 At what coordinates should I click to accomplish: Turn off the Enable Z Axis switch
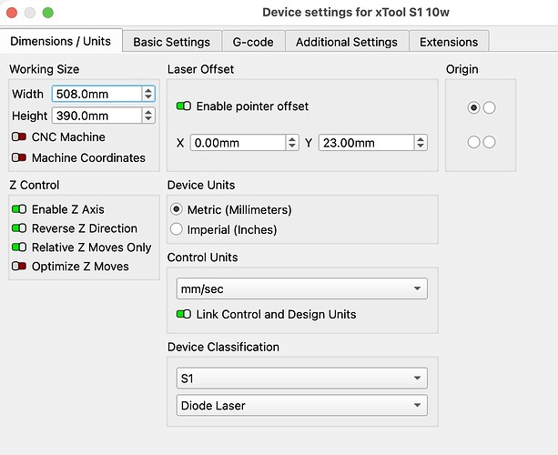[19, 209]
